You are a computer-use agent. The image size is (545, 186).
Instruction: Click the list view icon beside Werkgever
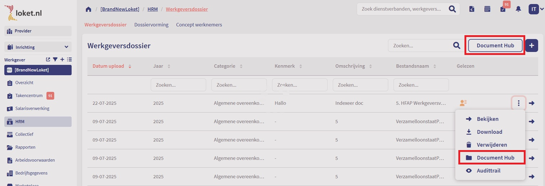pyautogui.click(x=69, y=60)
